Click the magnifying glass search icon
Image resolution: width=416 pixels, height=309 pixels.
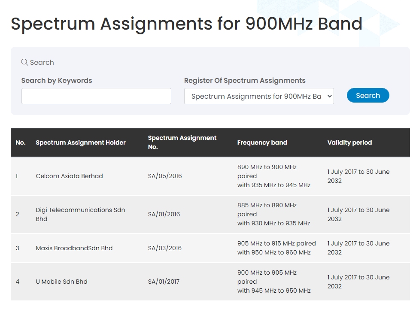[24, 62]
